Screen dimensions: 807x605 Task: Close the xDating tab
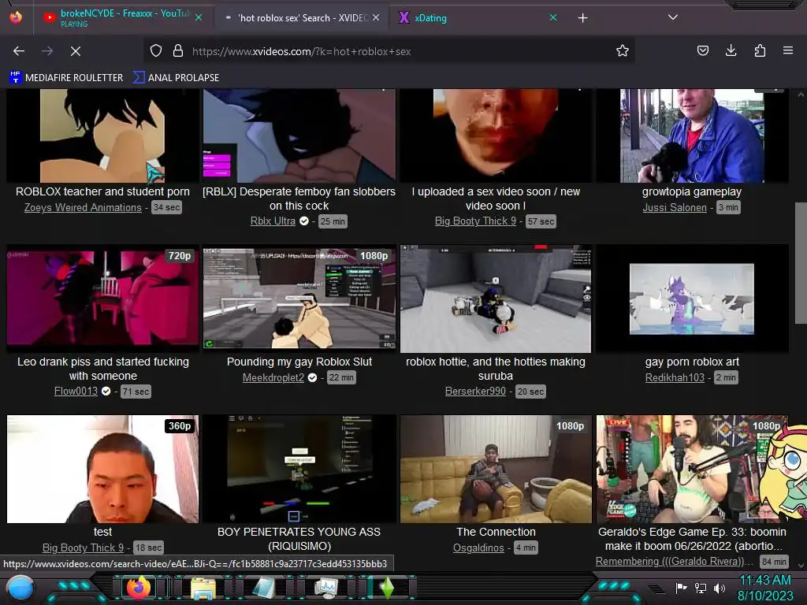point(553,17)
